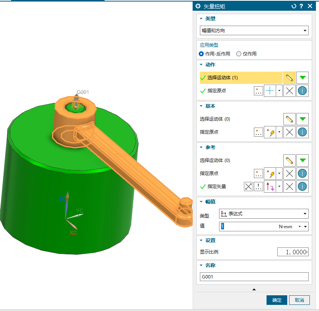Click the 取消 button
Screen dimensions: 319x311
pyautogui.click(x=299, y=300)
